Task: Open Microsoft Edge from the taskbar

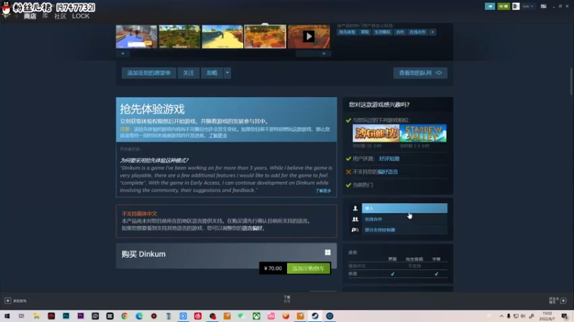Action: [139, 316]
